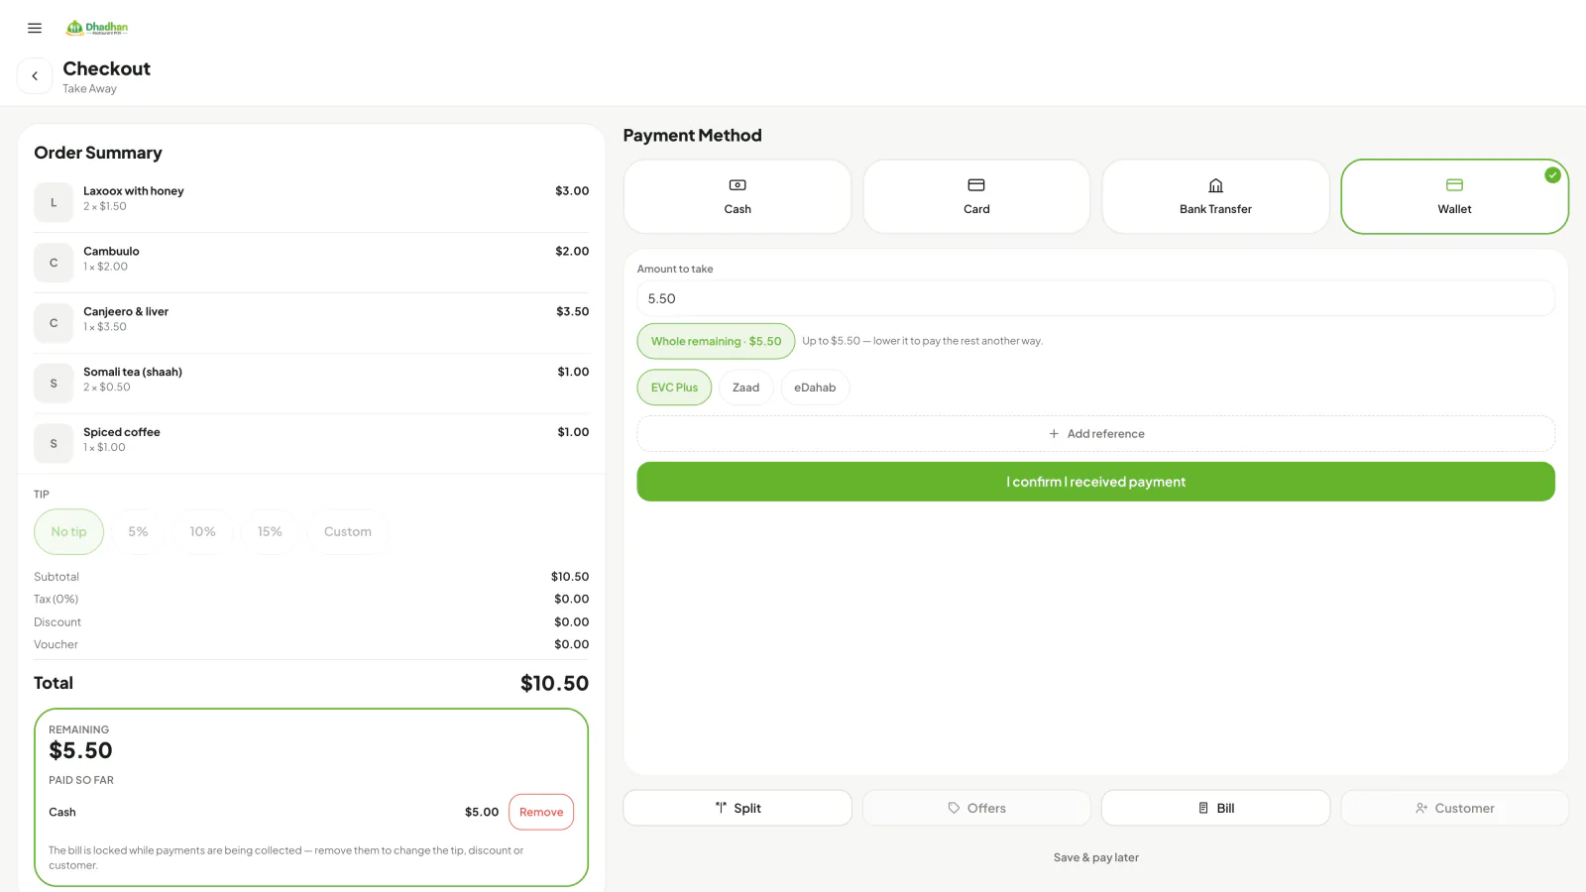Image resolution: width=1586 pixels, height=892 pixels.
Task: Click the Canjeero & liver item avatar
Action: tap(54, 323)
